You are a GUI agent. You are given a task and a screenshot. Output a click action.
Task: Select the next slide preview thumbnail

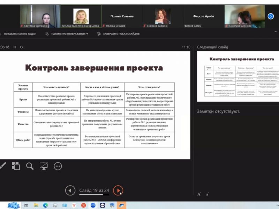tap(236, 76)
